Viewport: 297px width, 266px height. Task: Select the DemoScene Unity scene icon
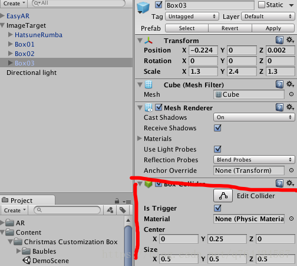(27, 260)
